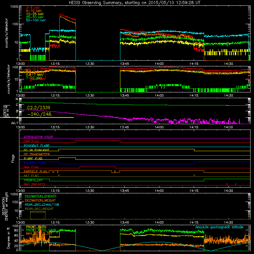Click the GOES15 vertical axis label
Screen dimensions: 254x254
(4, 111)
